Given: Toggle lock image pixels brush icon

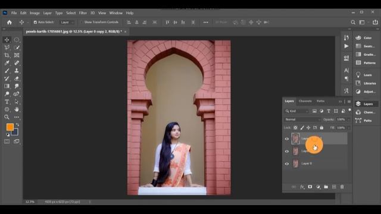Looking at the screenshot, I should point(302,128).
